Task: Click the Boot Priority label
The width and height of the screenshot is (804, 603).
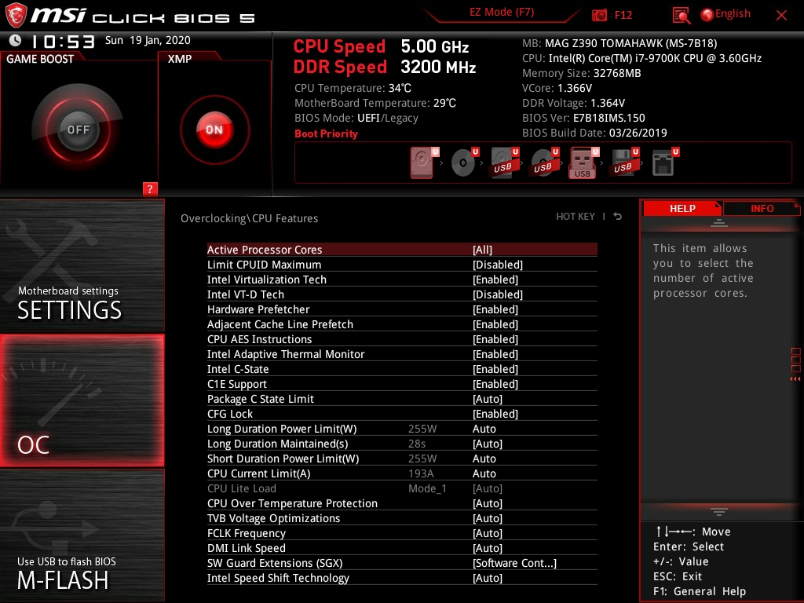Action: point(326,133)
